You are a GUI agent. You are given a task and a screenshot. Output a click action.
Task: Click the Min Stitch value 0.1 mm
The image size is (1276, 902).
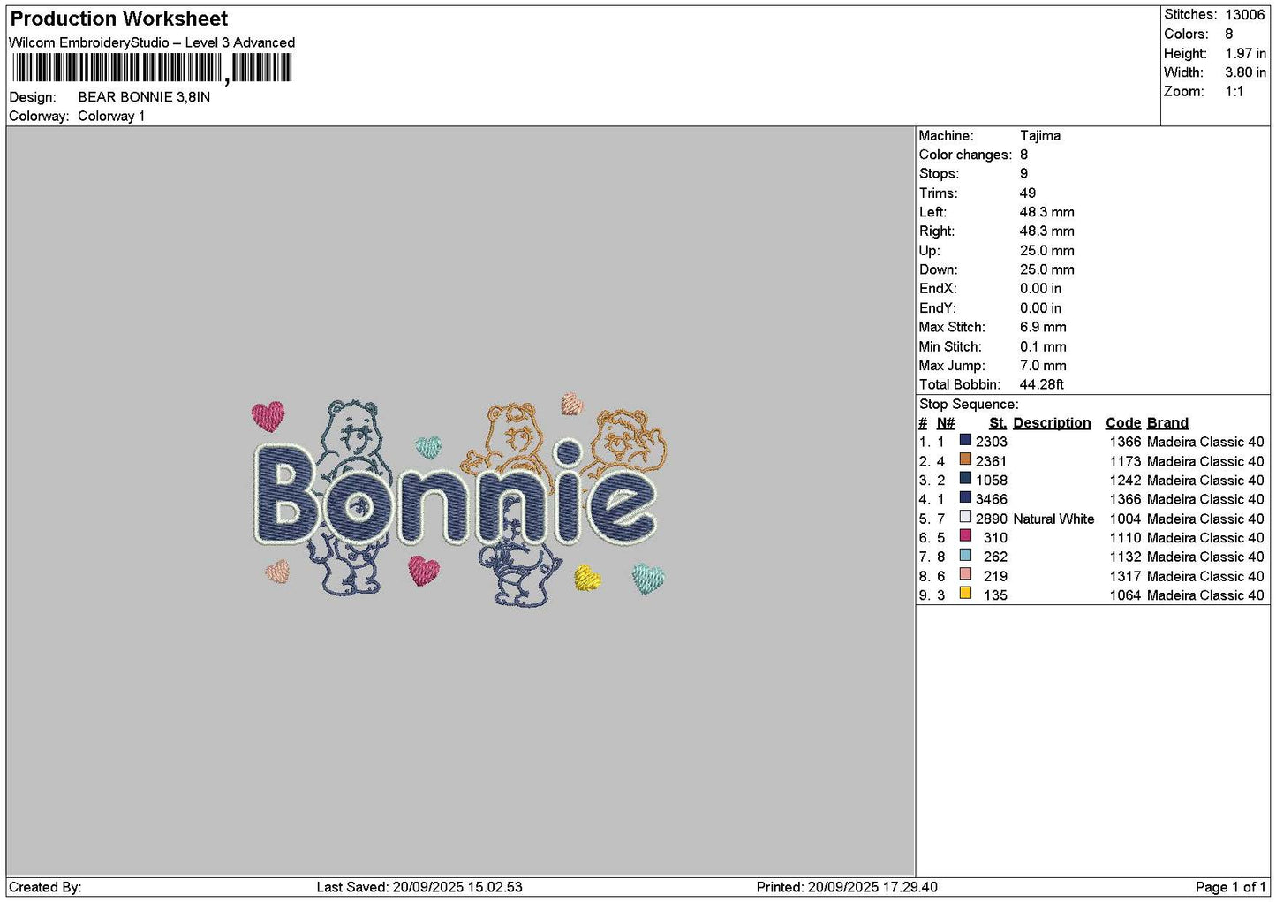pyautogui.click(x=1043, y=346)
